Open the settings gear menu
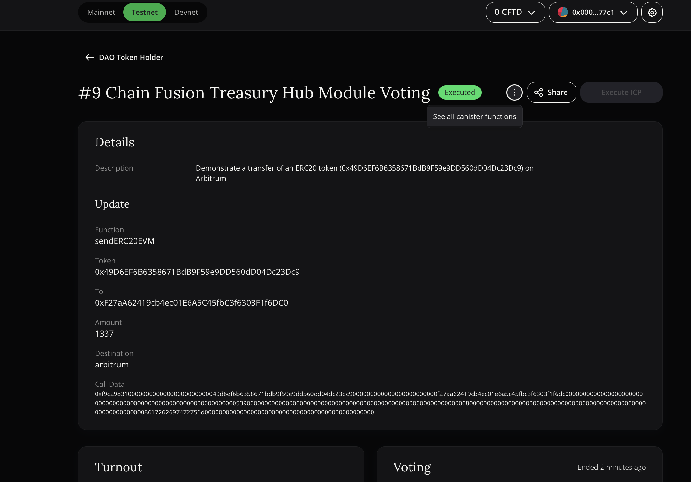 coord(652,12)
